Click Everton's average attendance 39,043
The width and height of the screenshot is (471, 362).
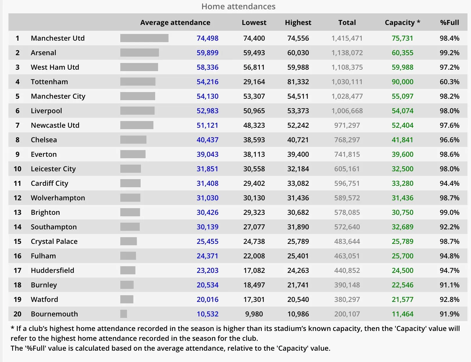(x=207, y=154)
